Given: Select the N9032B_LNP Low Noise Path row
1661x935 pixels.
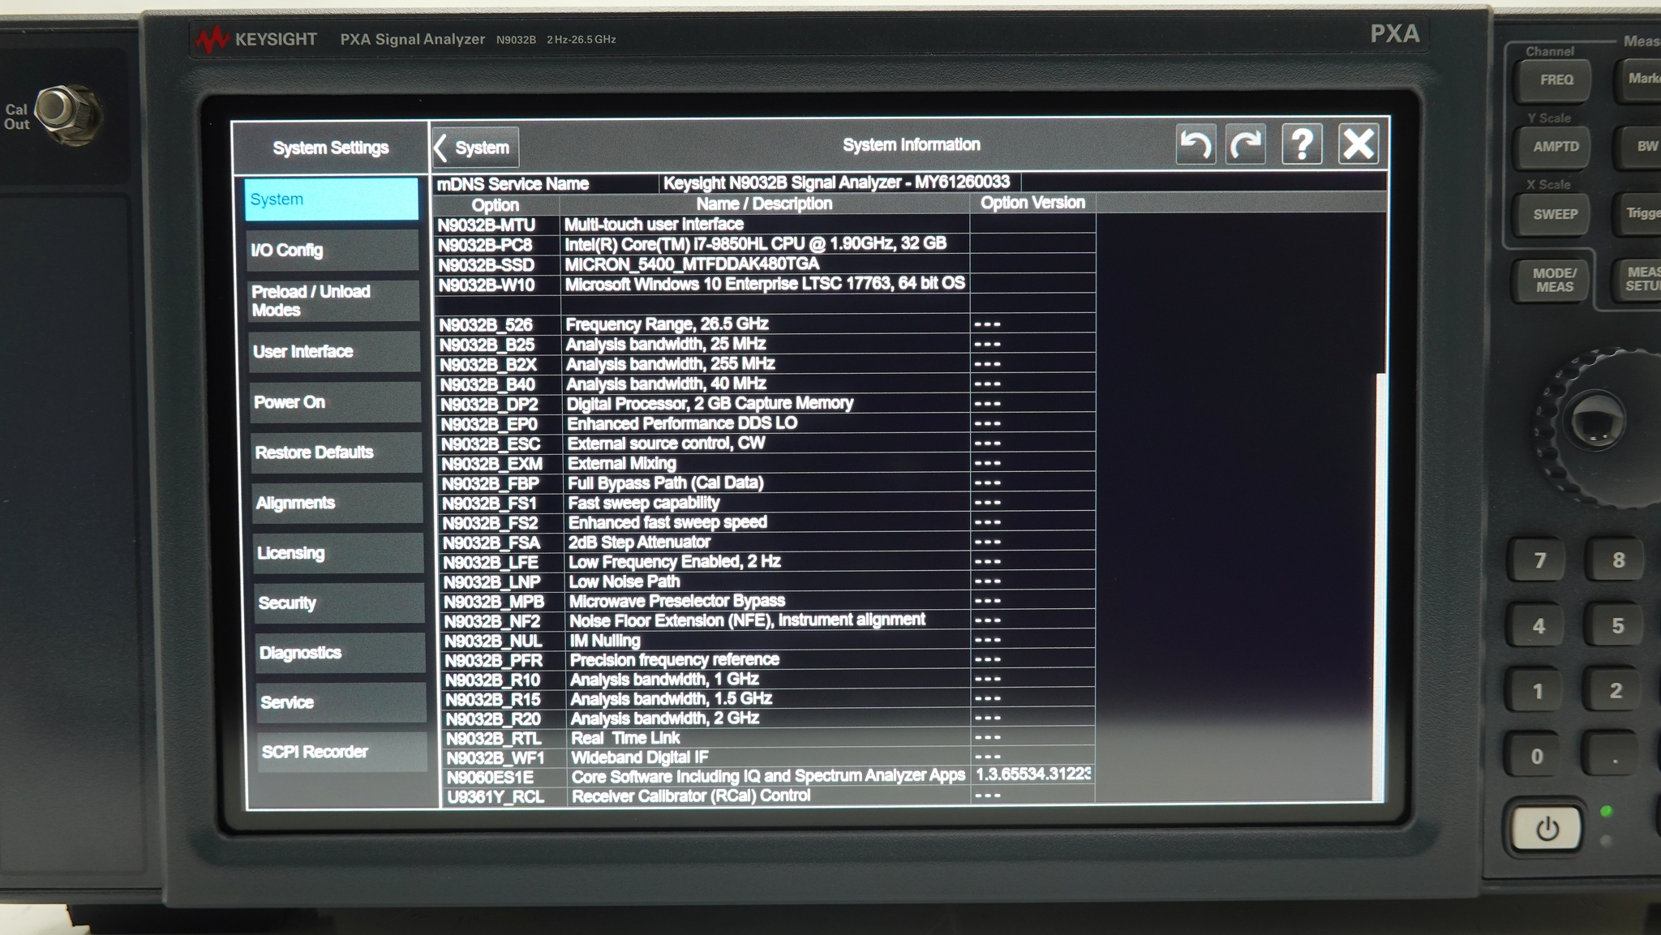Looking at the screenshot, I should pyautogui.click(x=768, y=581).
